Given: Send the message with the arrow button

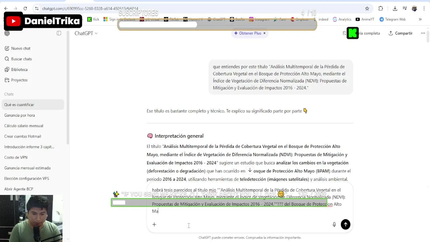Looking at the screenshot, I should tap(345, 225).
